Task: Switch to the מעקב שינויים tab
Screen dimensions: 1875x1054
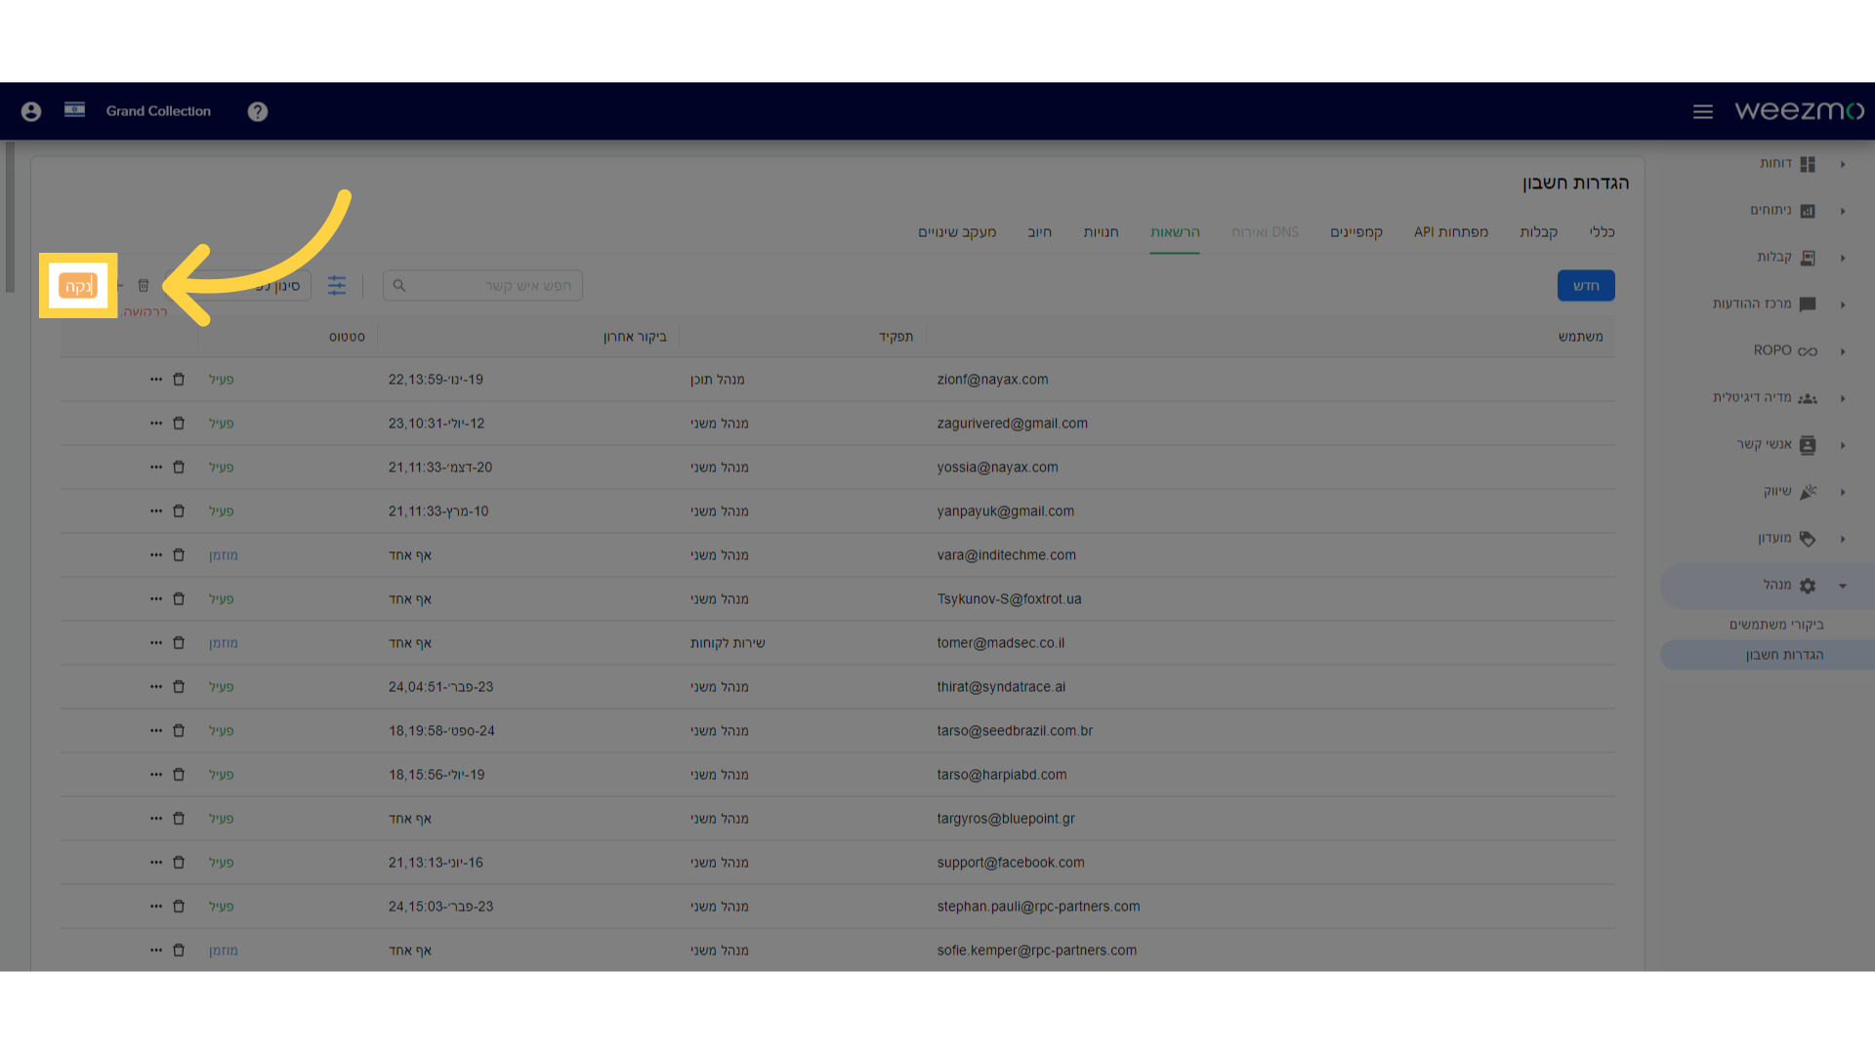Action: [957, 232]
